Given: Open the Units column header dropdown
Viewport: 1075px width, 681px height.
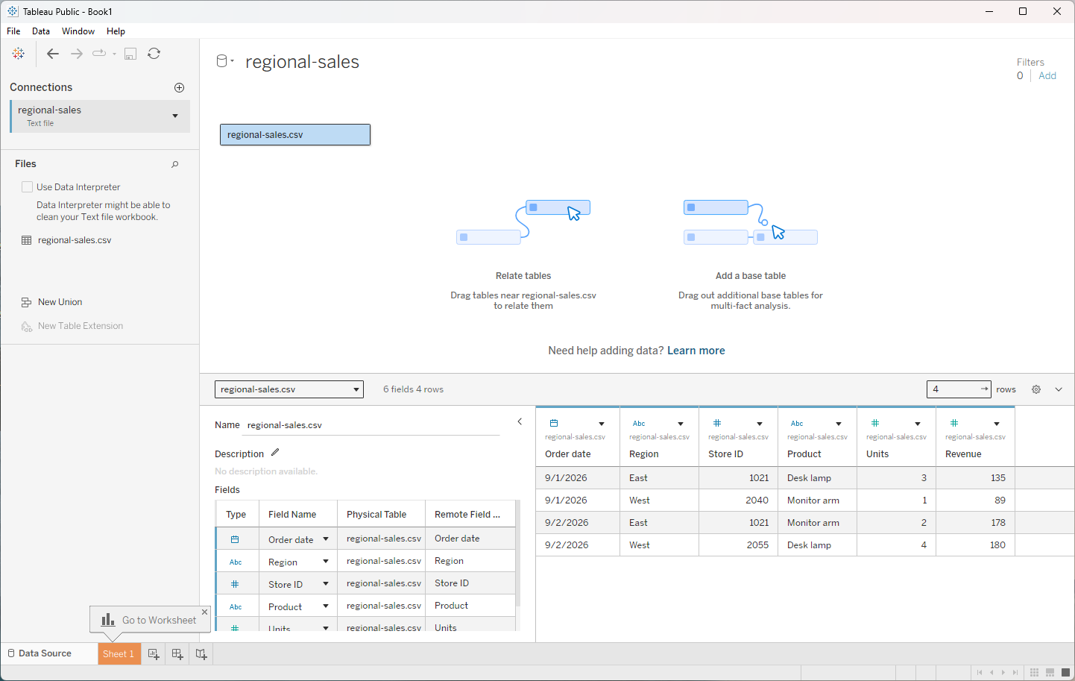Looking at the screenshot, I should click(x=918, y=424).
